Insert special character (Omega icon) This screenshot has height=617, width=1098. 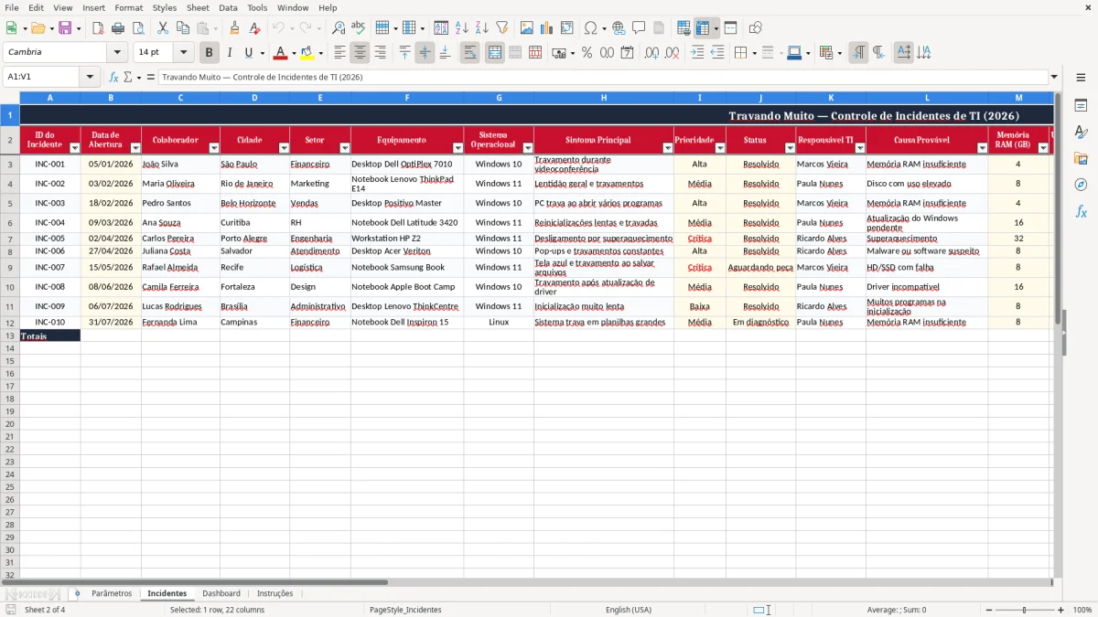coord(590,28)
